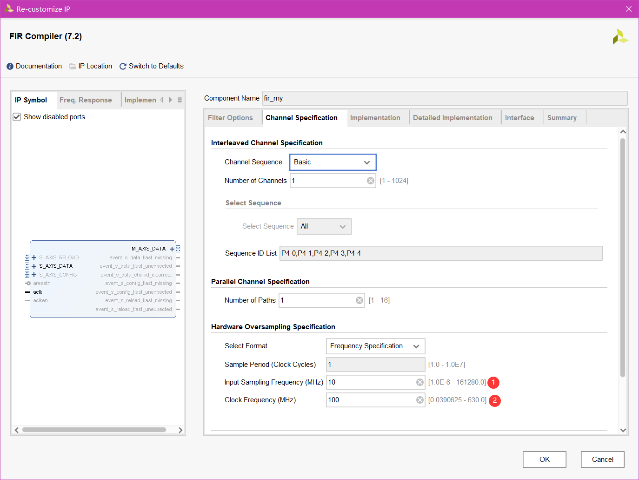
Task: Expand the M_AXIS_DATA port plus icon
Action: pyautogui.click(x=172, y=249)
